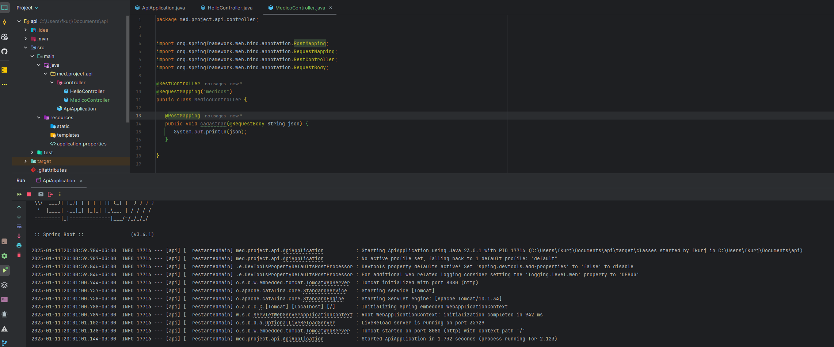Open the Git branch tool window icon
834x347 pixels.
[x=4, y=343]
